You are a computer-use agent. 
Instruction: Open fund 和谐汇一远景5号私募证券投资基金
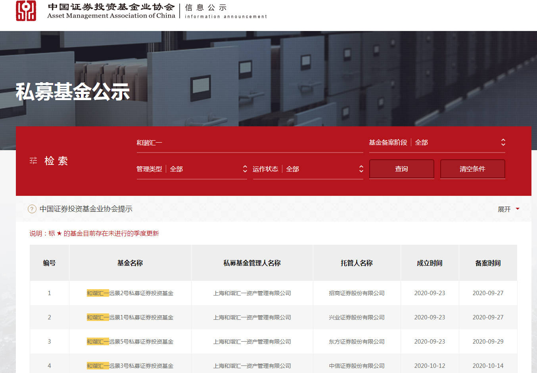(x=130, y=342)
